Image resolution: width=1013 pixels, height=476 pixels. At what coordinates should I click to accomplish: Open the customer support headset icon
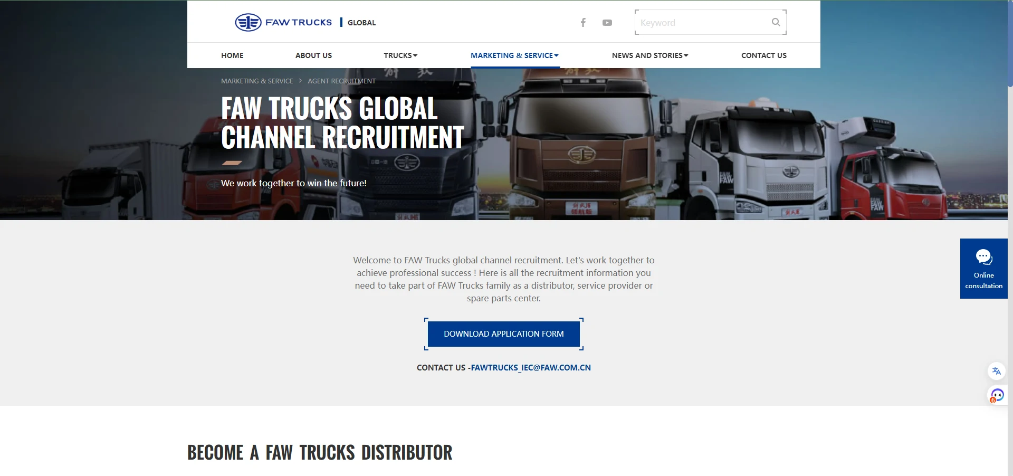pos(997,395)
